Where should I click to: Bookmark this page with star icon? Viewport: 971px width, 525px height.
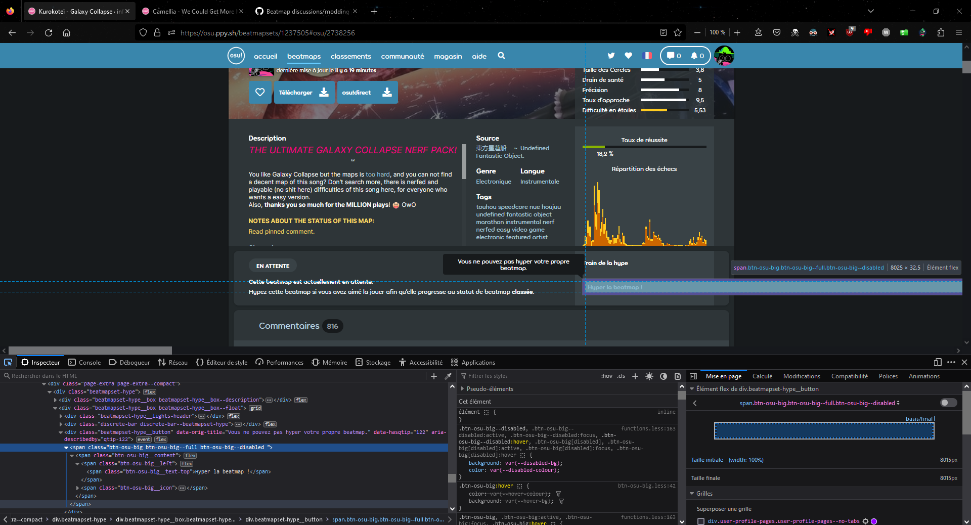tap(678, 32)
